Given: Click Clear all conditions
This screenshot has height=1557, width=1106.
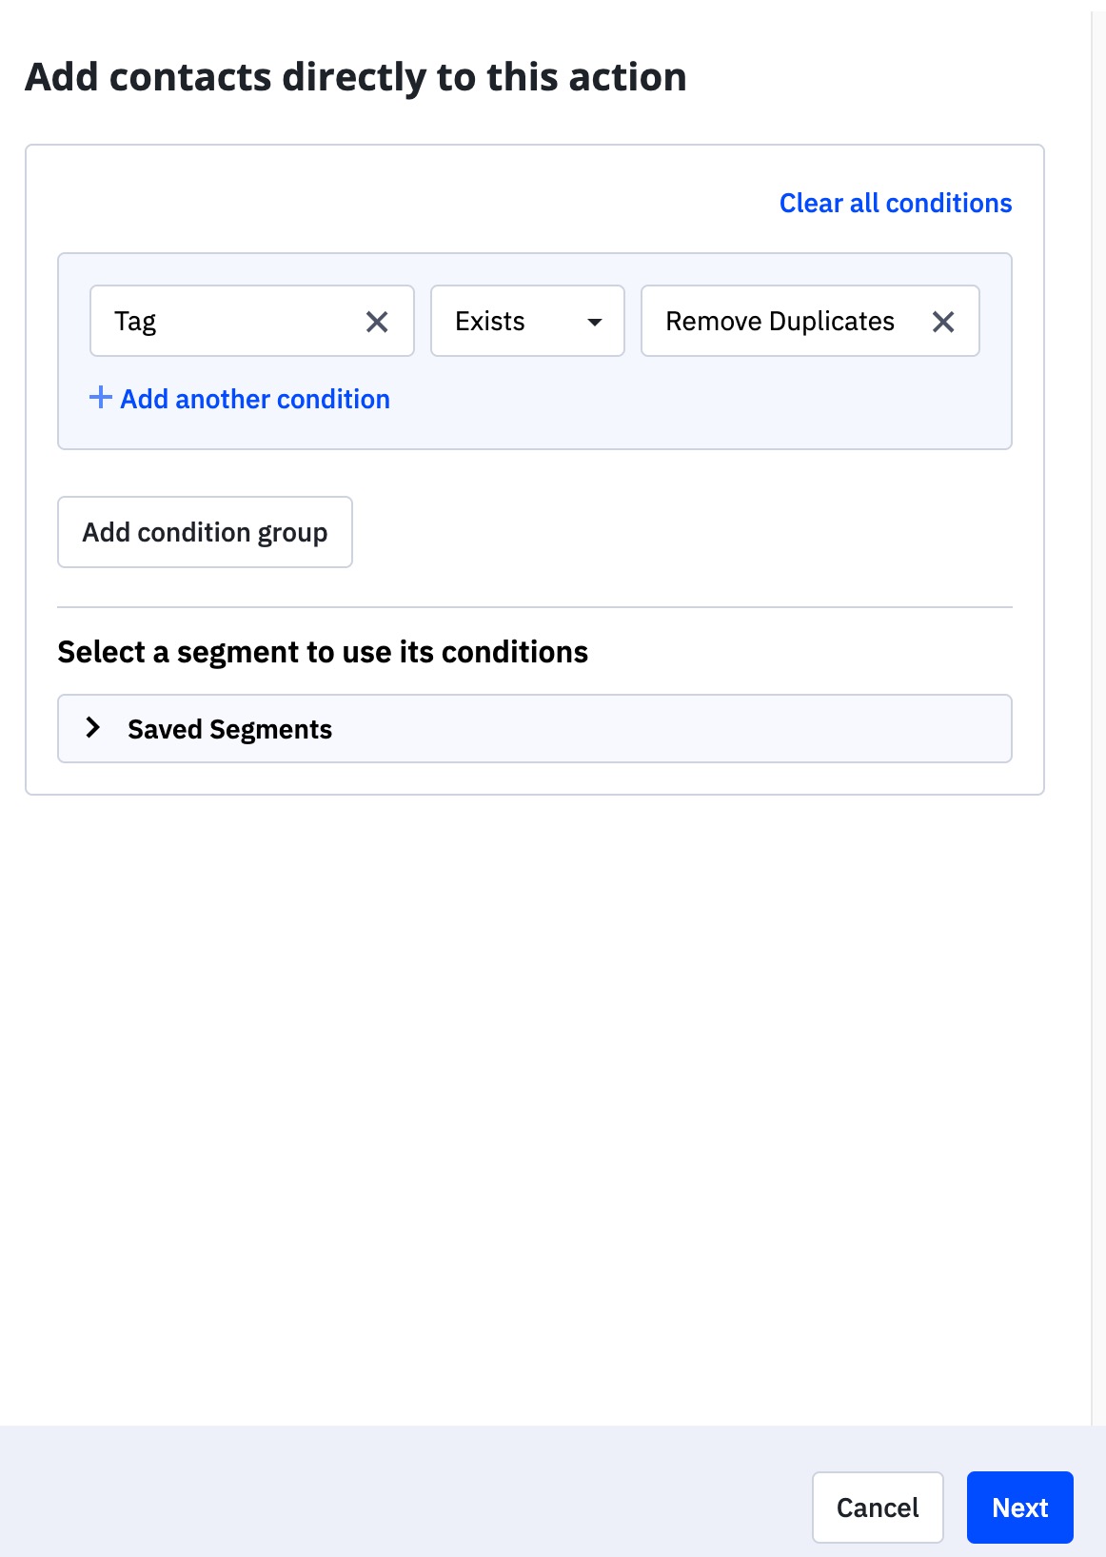Looking at the screenshot, I should (895, 203).
